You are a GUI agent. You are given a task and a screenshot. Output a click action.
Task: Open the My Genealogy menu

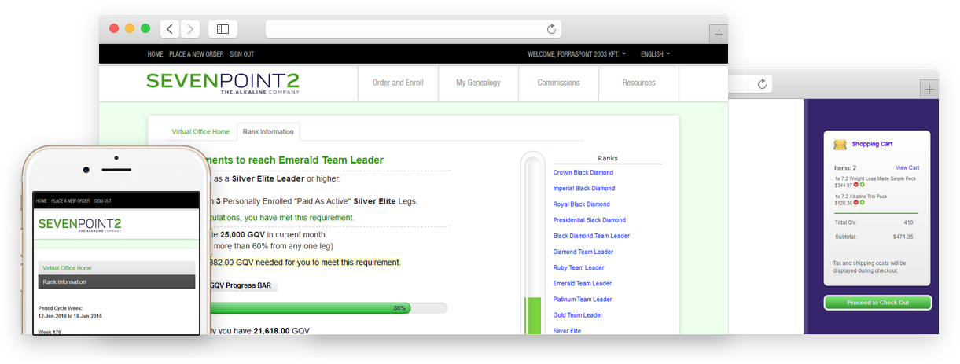[478, 83]
